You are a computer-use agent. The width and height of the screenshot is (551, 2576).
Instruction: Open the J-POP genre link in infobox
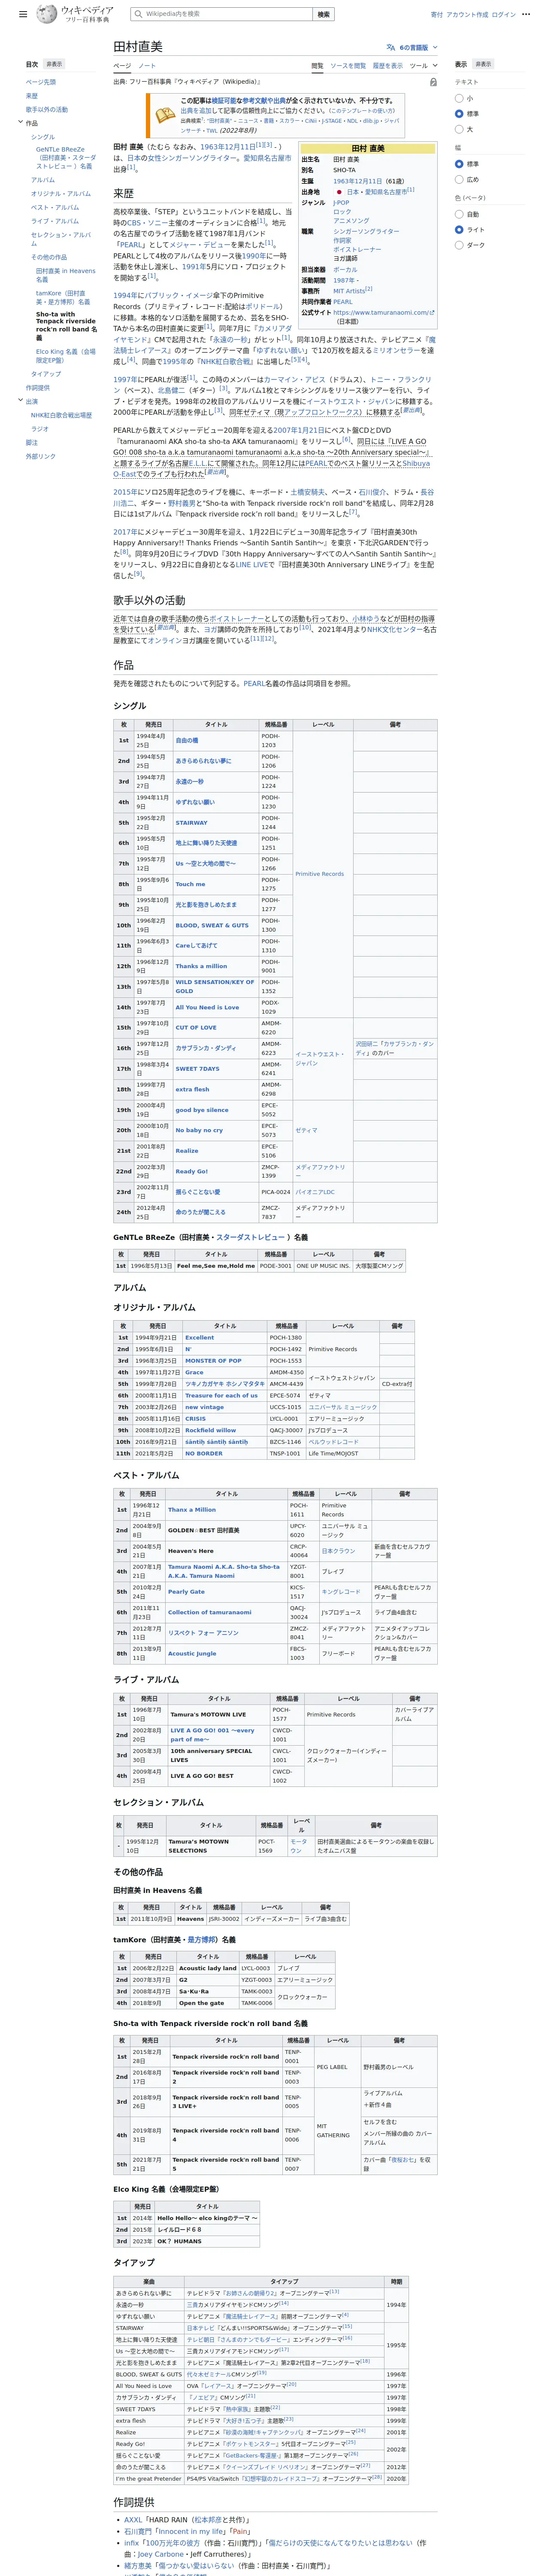342,203
